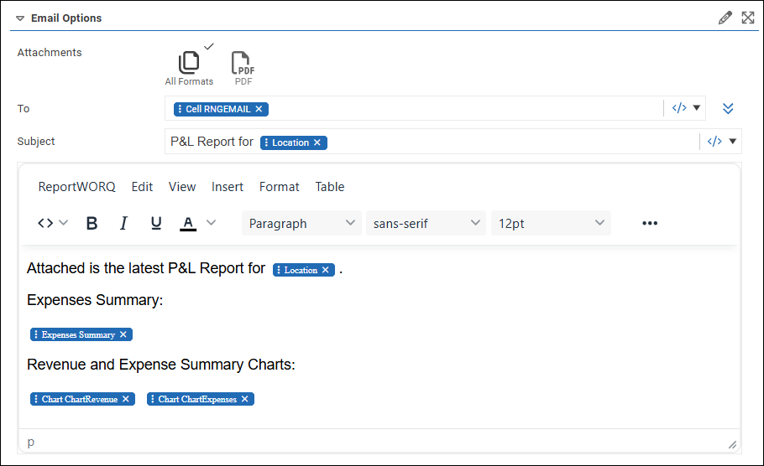The height and width of the screenshot is (466, 764).
Task: Apply the text color with A icon
Action: (x=188, y=223)
